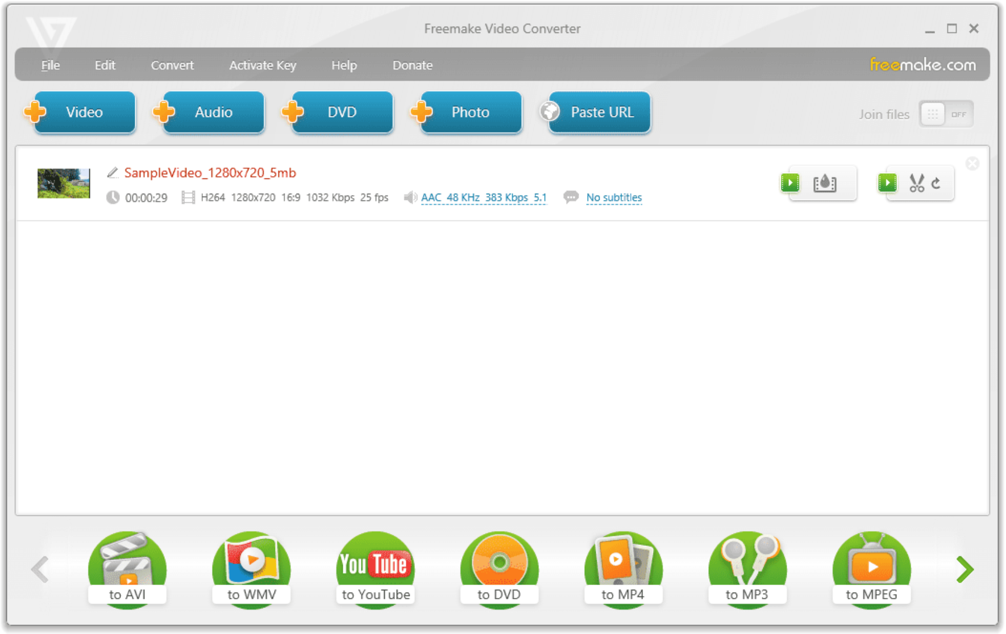Add a video with the Video button
The height and width of the screenshot is (634, 1006).
(x=83, y=112)
